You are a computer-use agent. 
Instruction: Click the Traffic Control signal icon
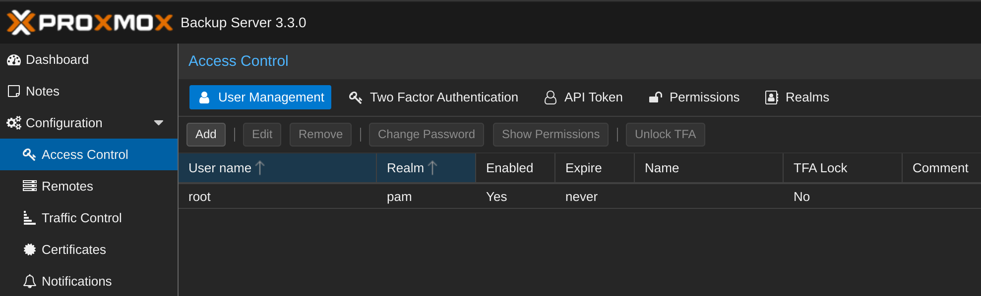[30, 218]
